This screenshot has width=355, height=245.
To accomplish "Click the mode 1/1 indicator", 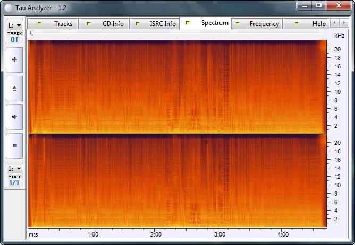I will 14,182.
